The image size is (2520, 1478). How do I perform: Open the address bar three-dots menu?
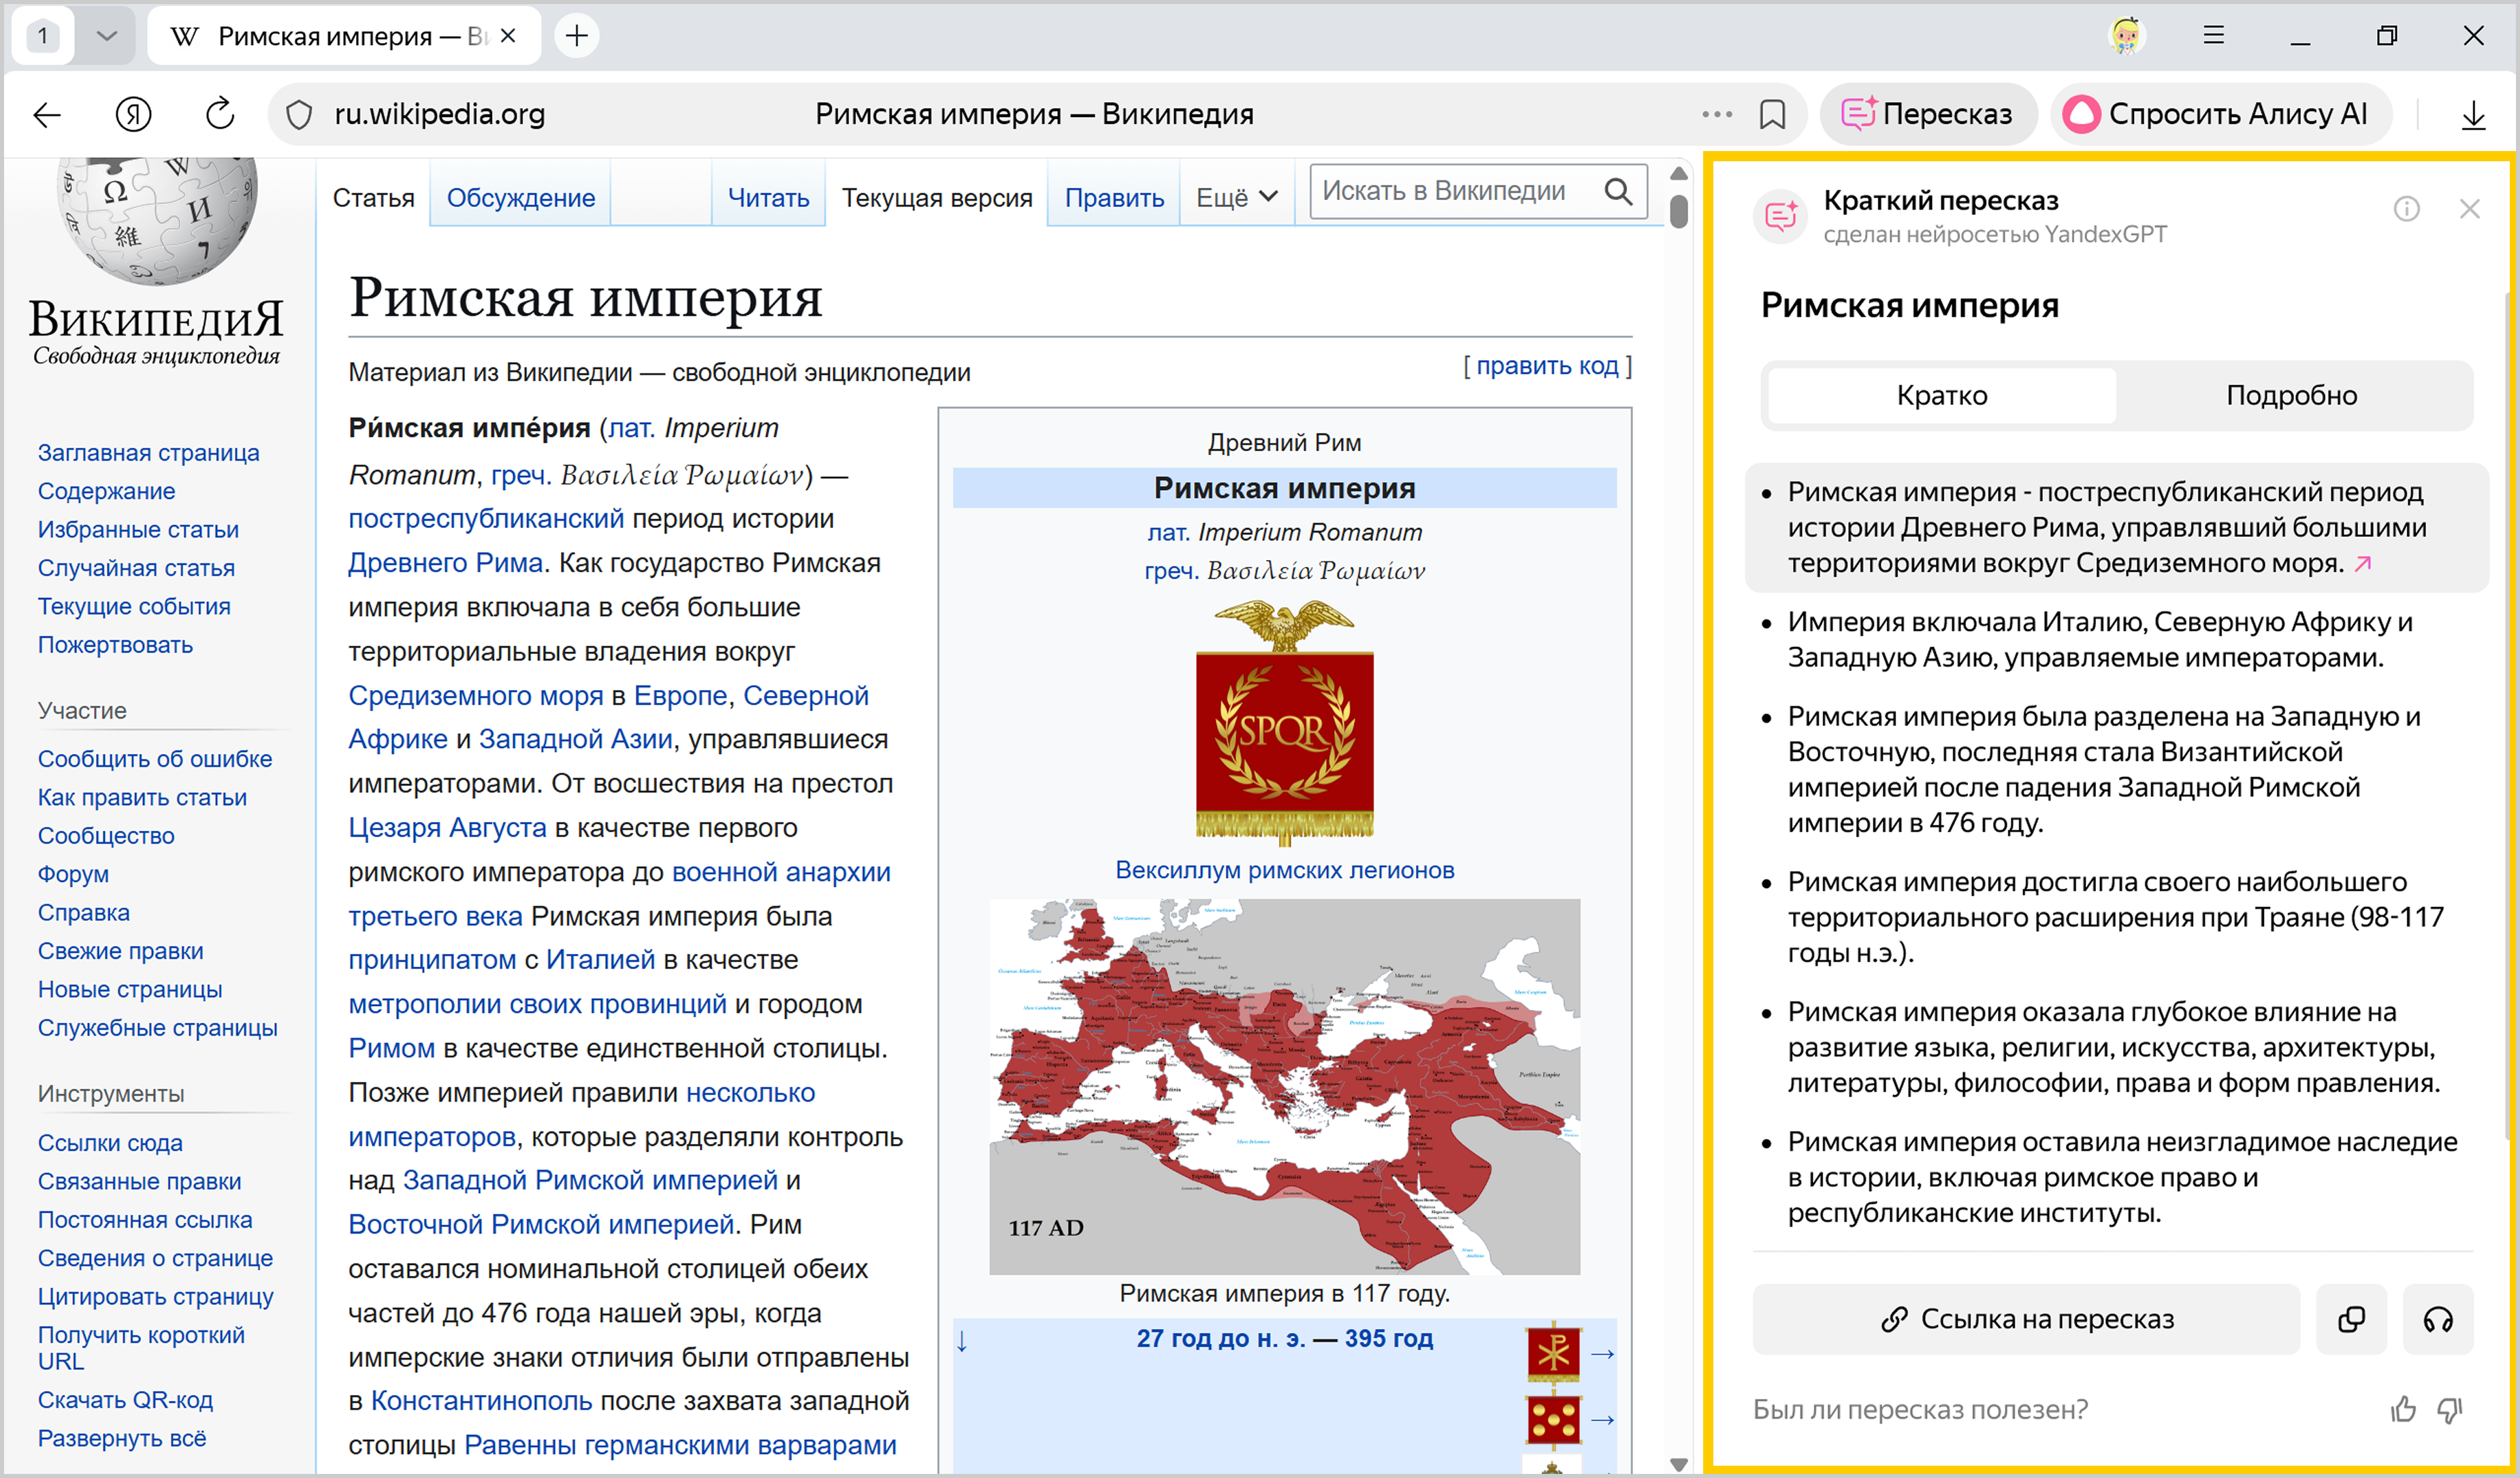1716,115
